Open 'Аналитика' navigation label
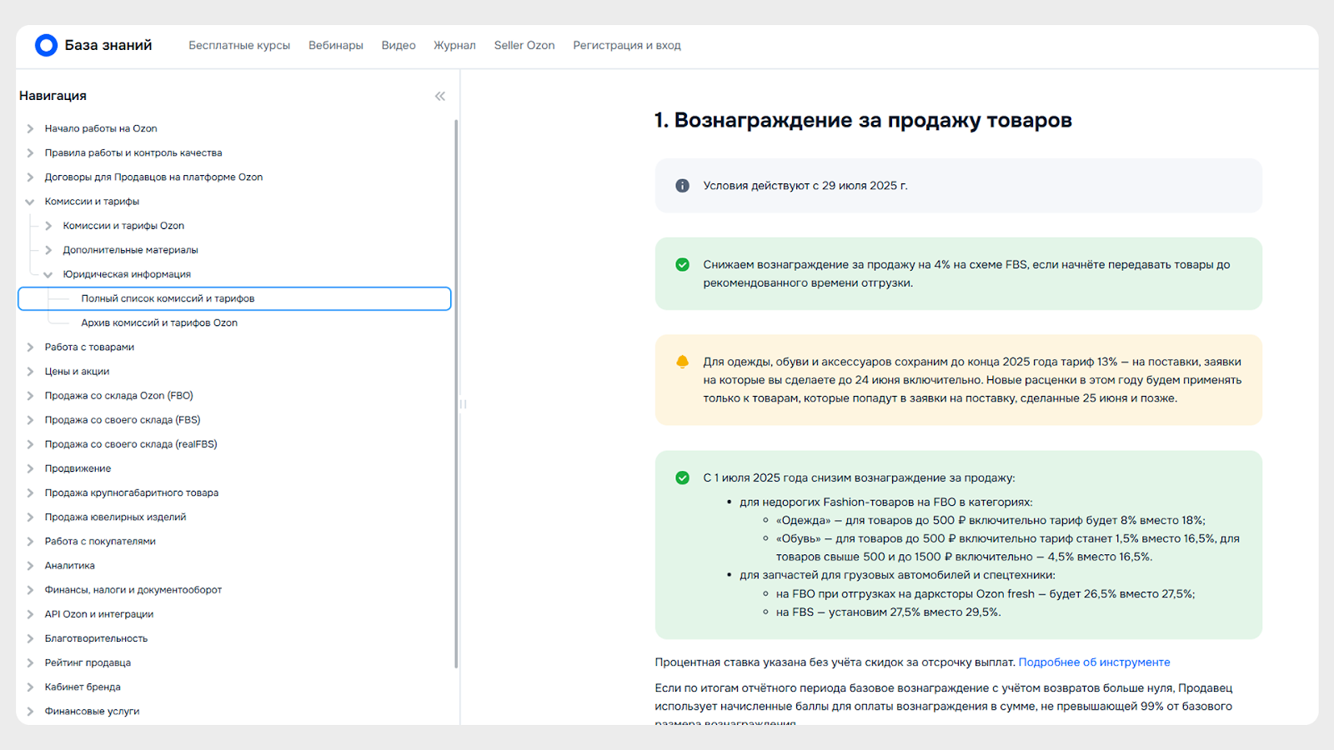The height and width of the screenshot is (750, 1334). tap(70, 565)
